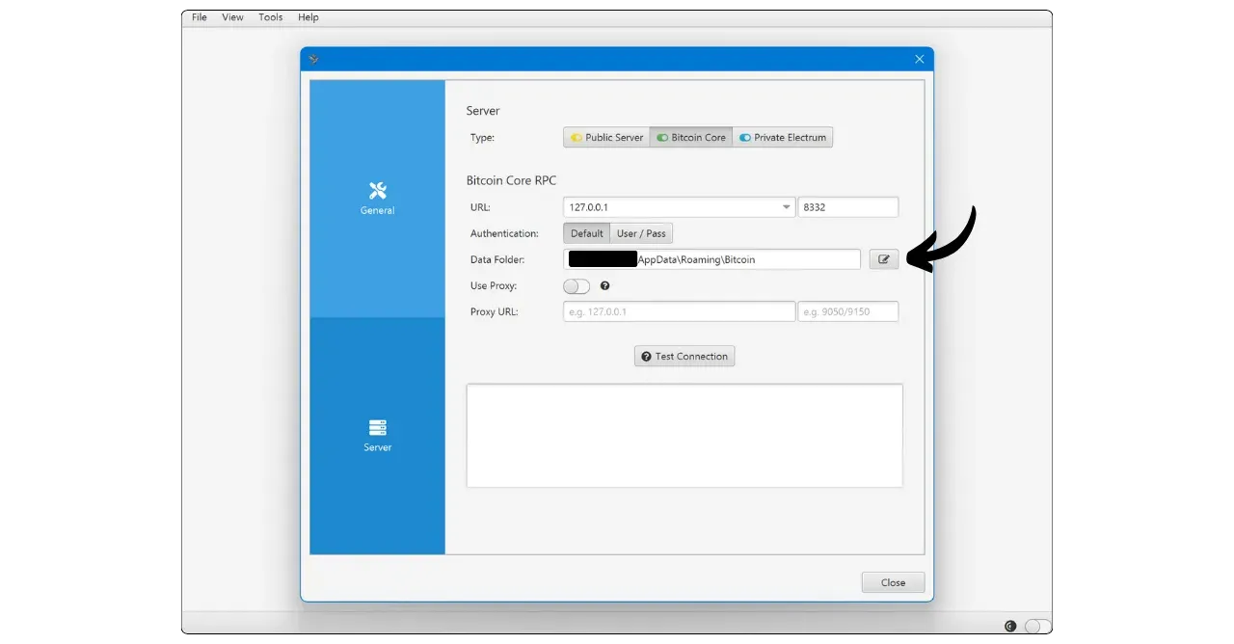Click the Sparrow logo in dialog title bar
This screenshot has height=644, width=1234.
click(x=313, y=59)
